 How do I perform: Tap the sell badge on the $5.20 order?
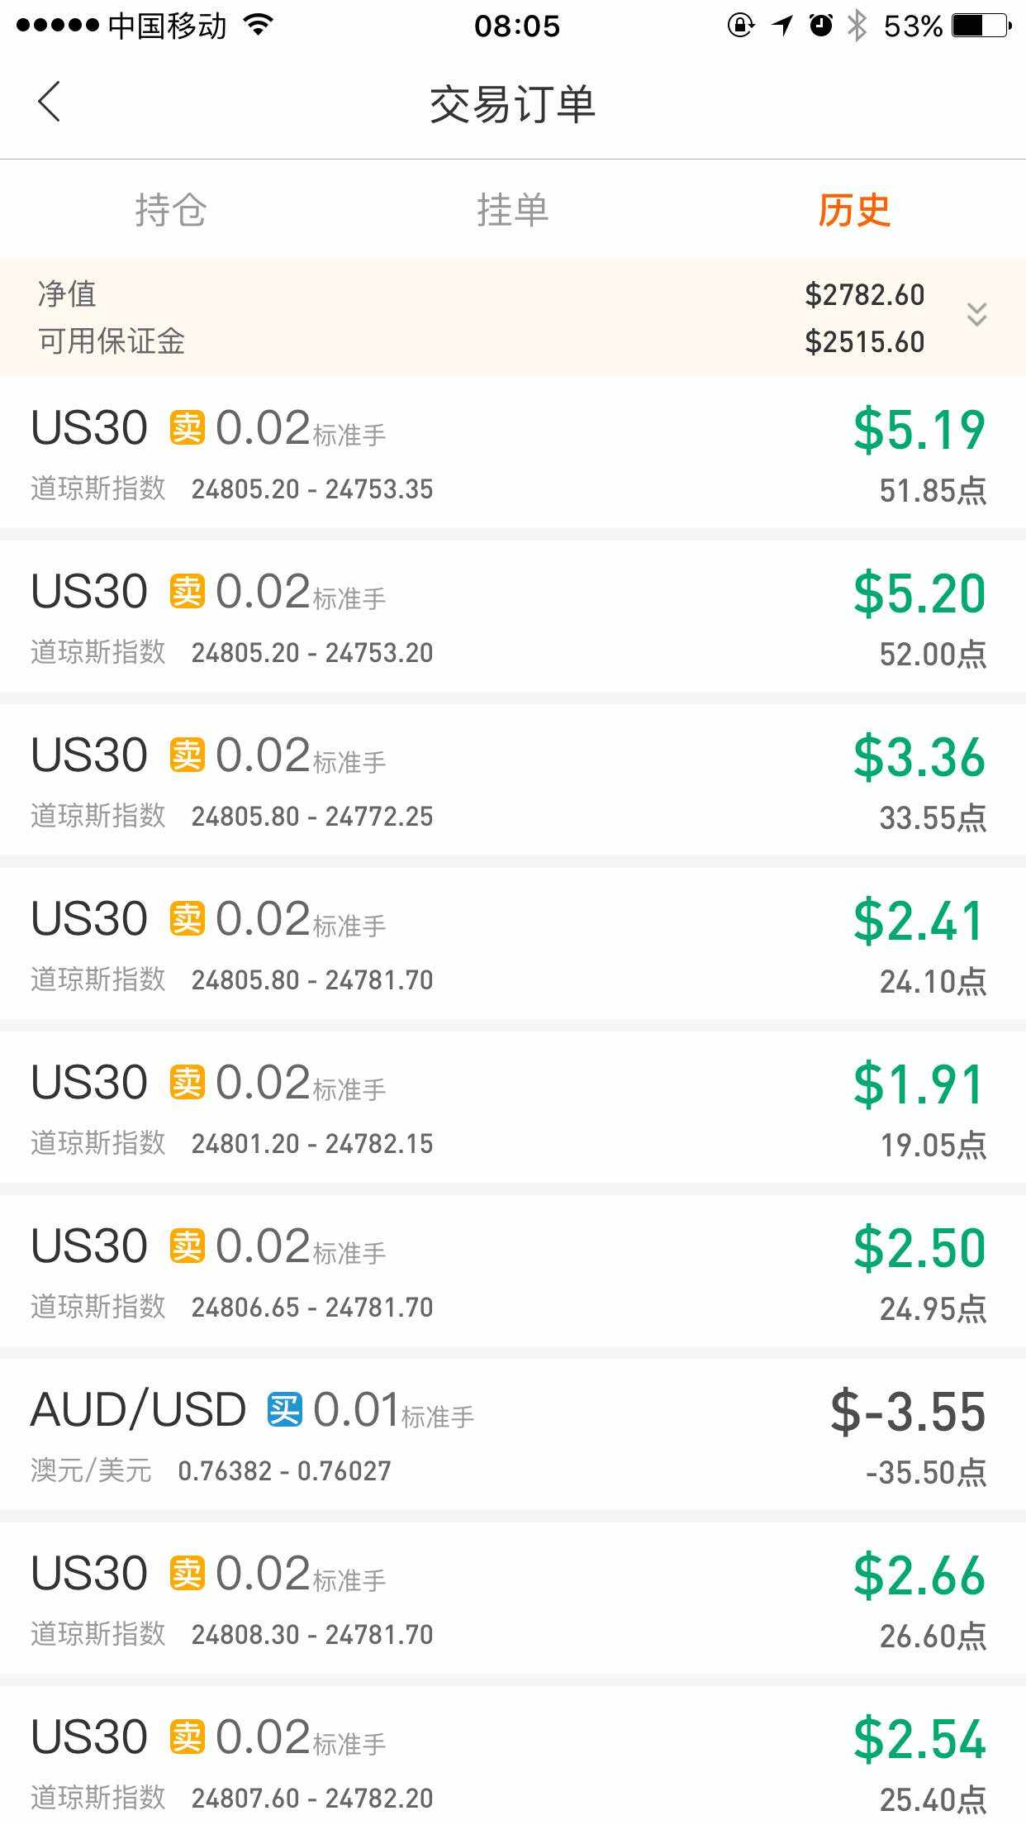tap(188, 592)
